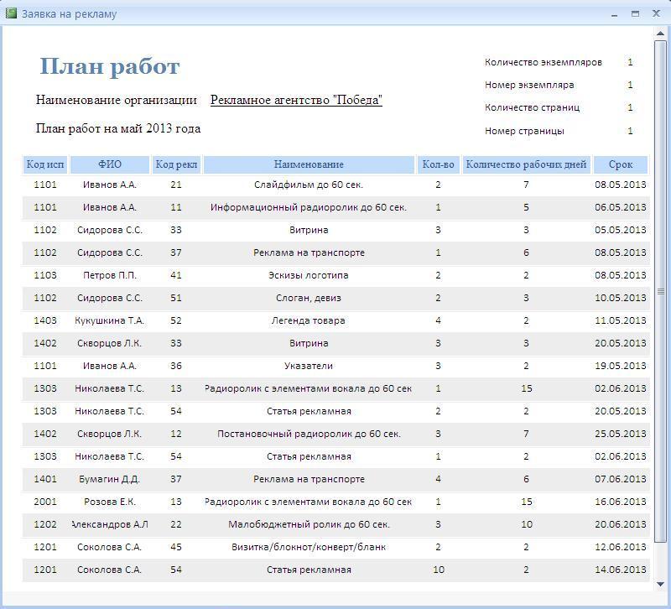Image resolution: width=671 pixels, height=609 pixels.
Task: Click the Код исп column header
Action: click(x=45, y=164)
